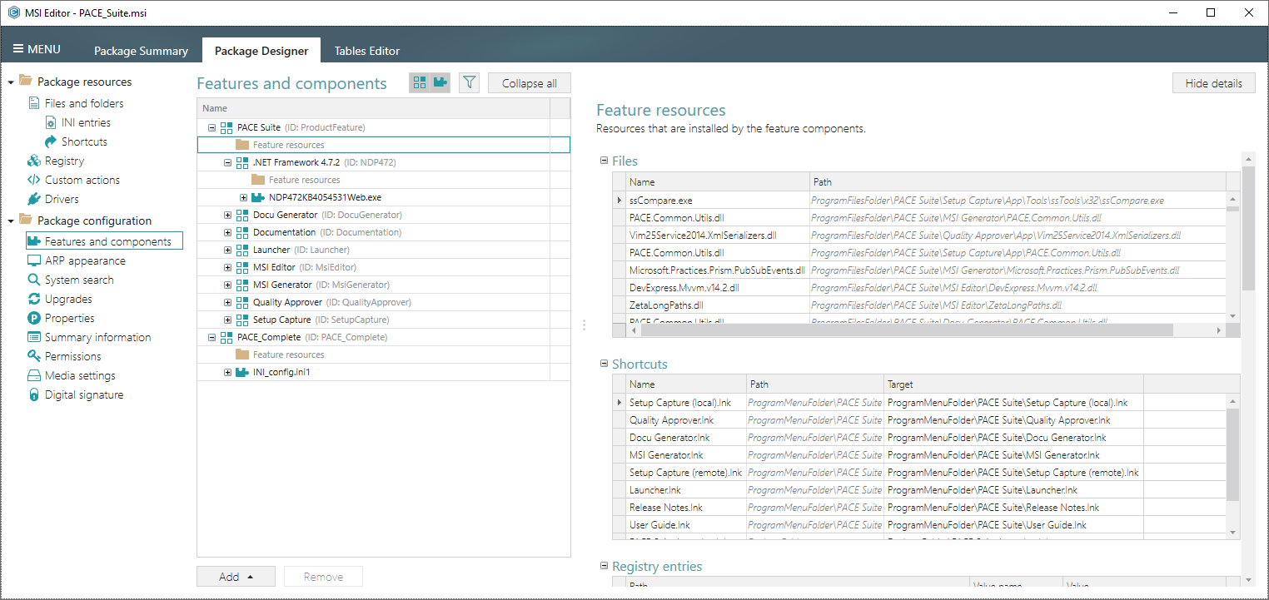Toggle the features view icon in toolbar

[x=420, y=82]
